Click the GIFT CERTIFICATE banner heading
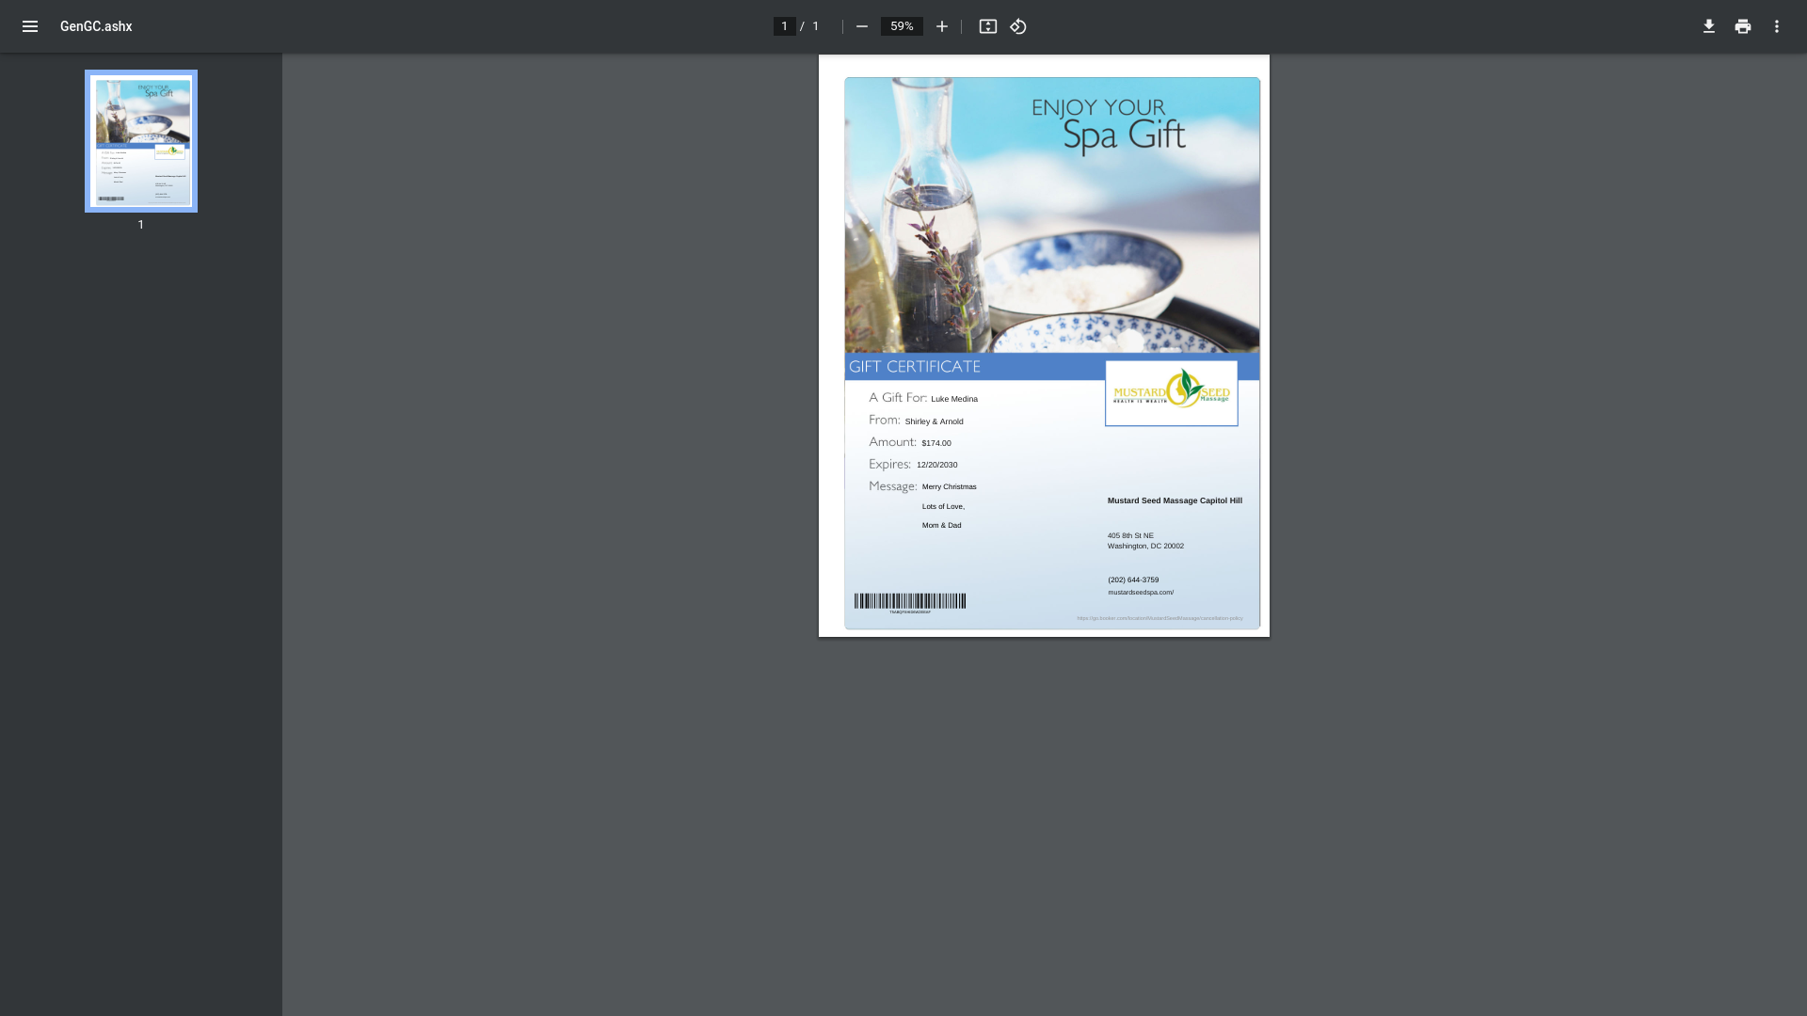The height and width of the screenshot is (1016, 1807). point(914,367)
